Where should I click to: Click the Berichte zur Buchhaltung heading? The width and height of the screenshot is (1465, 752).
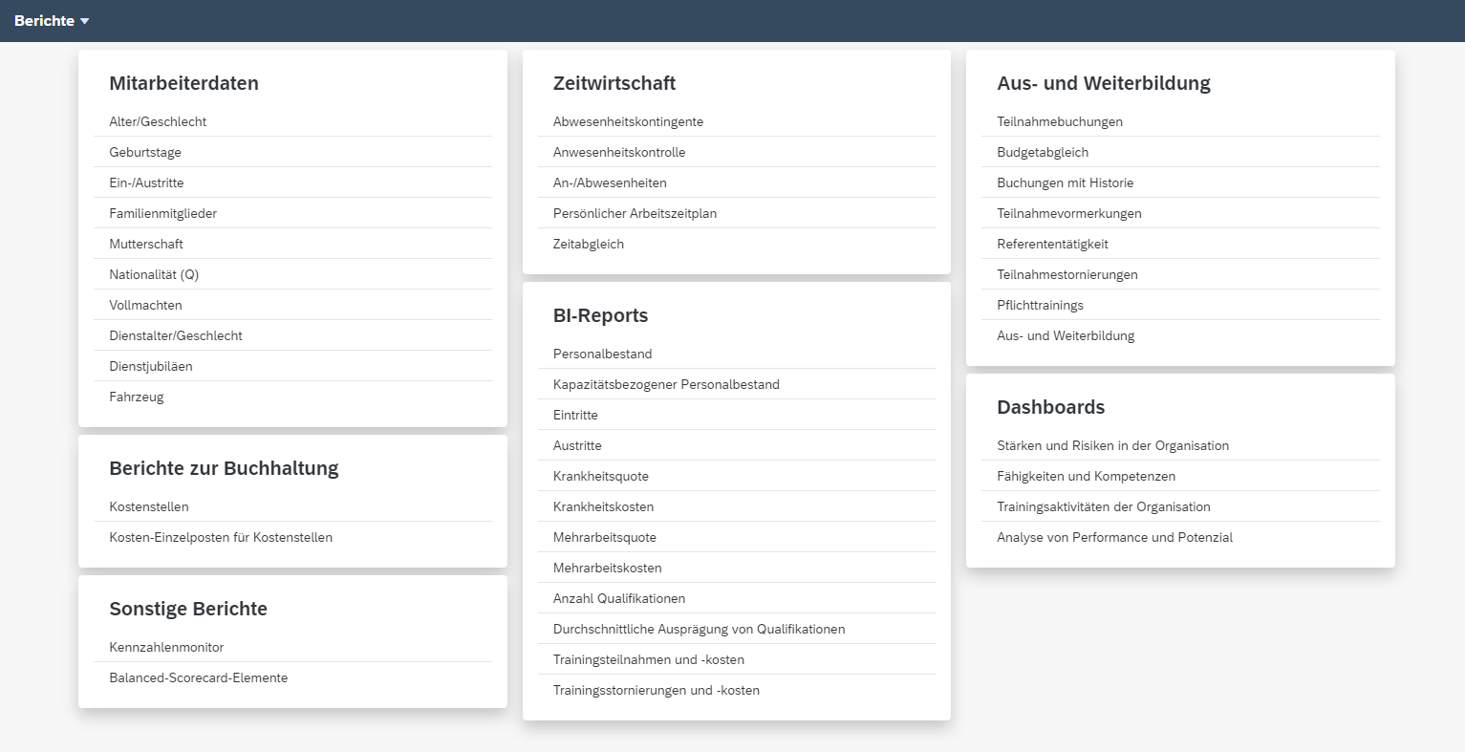[224, 468]
